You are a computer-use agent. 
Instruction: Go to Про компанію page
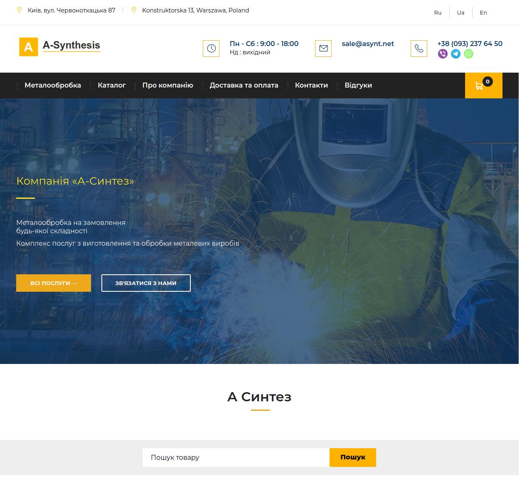pos(167,85)
